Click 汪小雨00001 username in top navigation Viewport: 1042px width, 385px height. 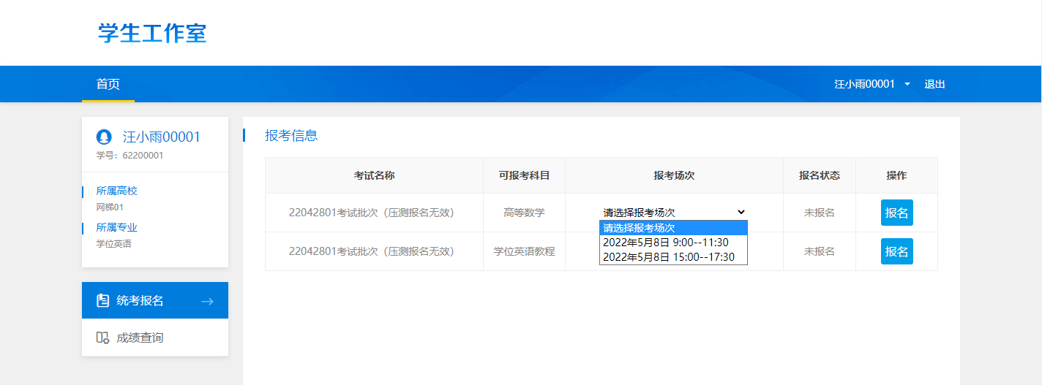tap(864, 84)
